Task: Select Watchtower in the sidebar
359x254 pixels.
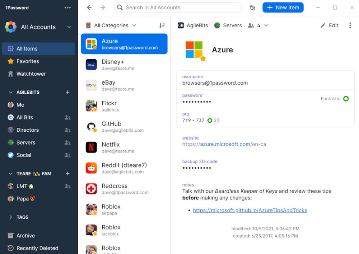Action: coord(31,74)
